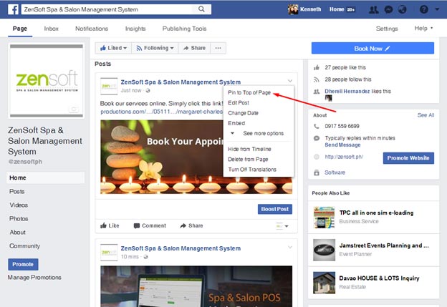Open Quick Help question mark icon
This screenshot has width=447, height=307.
tap(423, 10)
